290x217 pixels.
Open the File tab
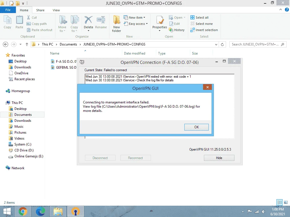click(x=8, y=10)
